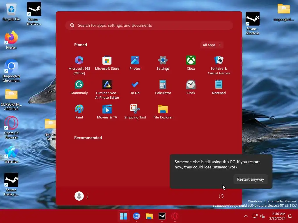The height and width of the screenshot is (223, 298).
Task: Click the power button icon
Action: [221, 196]
